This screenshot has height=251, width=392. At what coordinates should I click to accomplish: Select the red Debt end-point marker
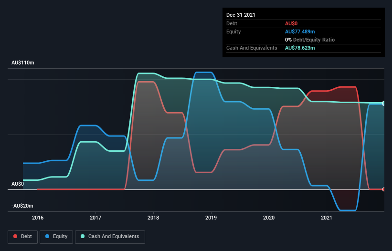tap(384, 189)
